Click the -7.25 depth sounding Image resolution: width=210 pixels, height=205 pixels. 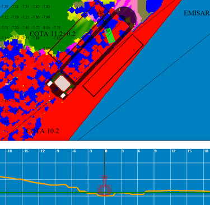25,17
